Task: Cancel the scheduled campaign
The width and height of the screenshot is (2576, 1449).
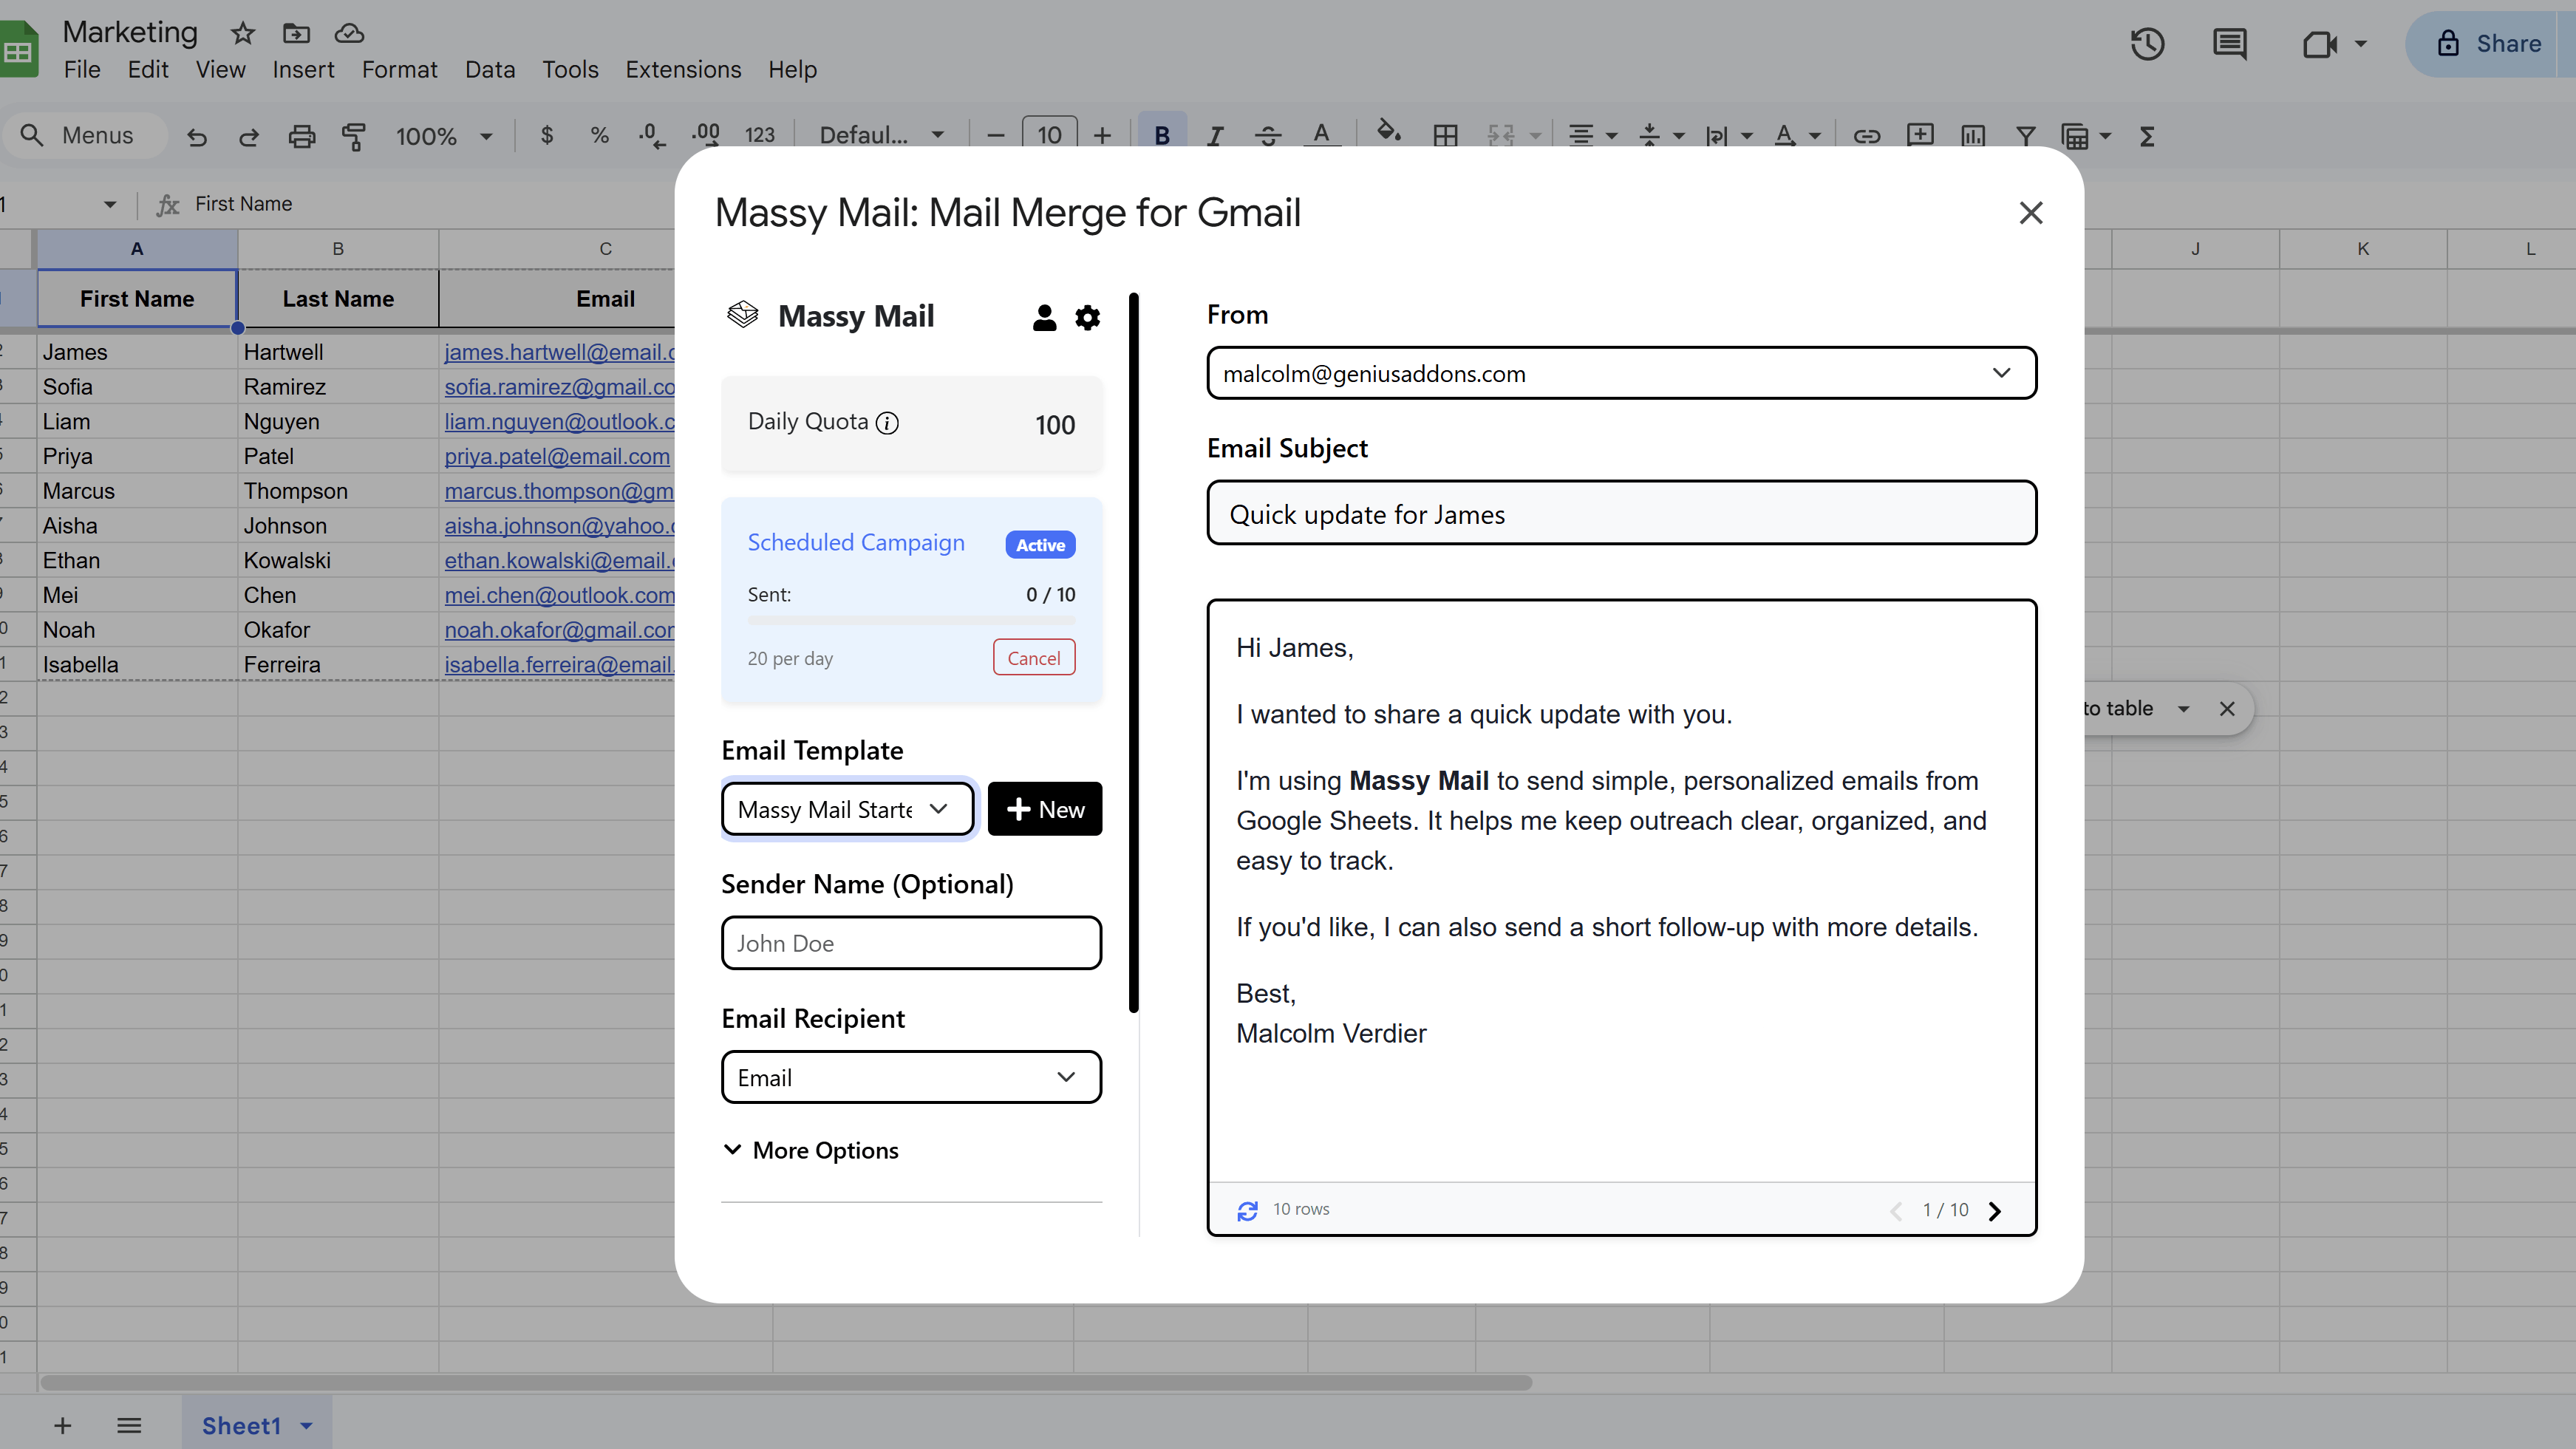Action: click(1034, 657)
